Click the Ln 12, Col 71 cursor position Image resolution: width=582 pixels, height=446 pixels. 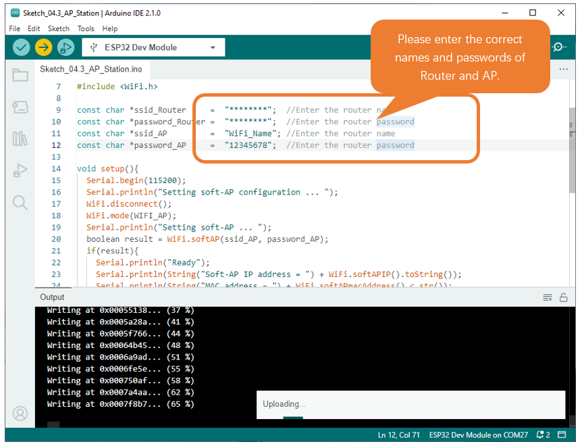pos(398,435)
